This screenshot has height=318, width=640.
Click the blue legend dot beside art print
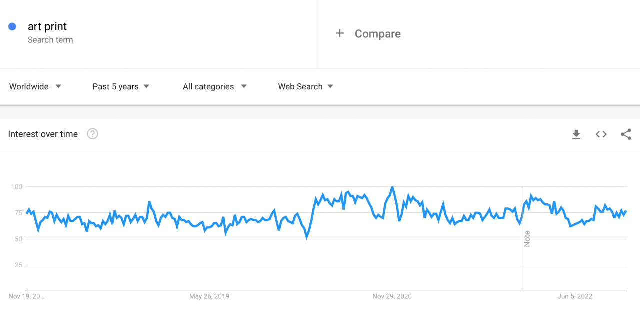[x=12, y=26]
